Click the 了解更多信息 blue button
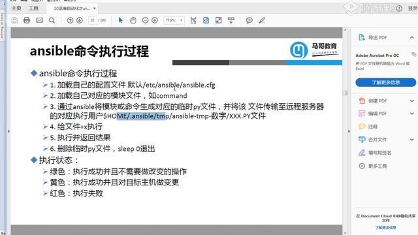Image resolution: width=418 pixels, height=235 pixels. (386, 82)
